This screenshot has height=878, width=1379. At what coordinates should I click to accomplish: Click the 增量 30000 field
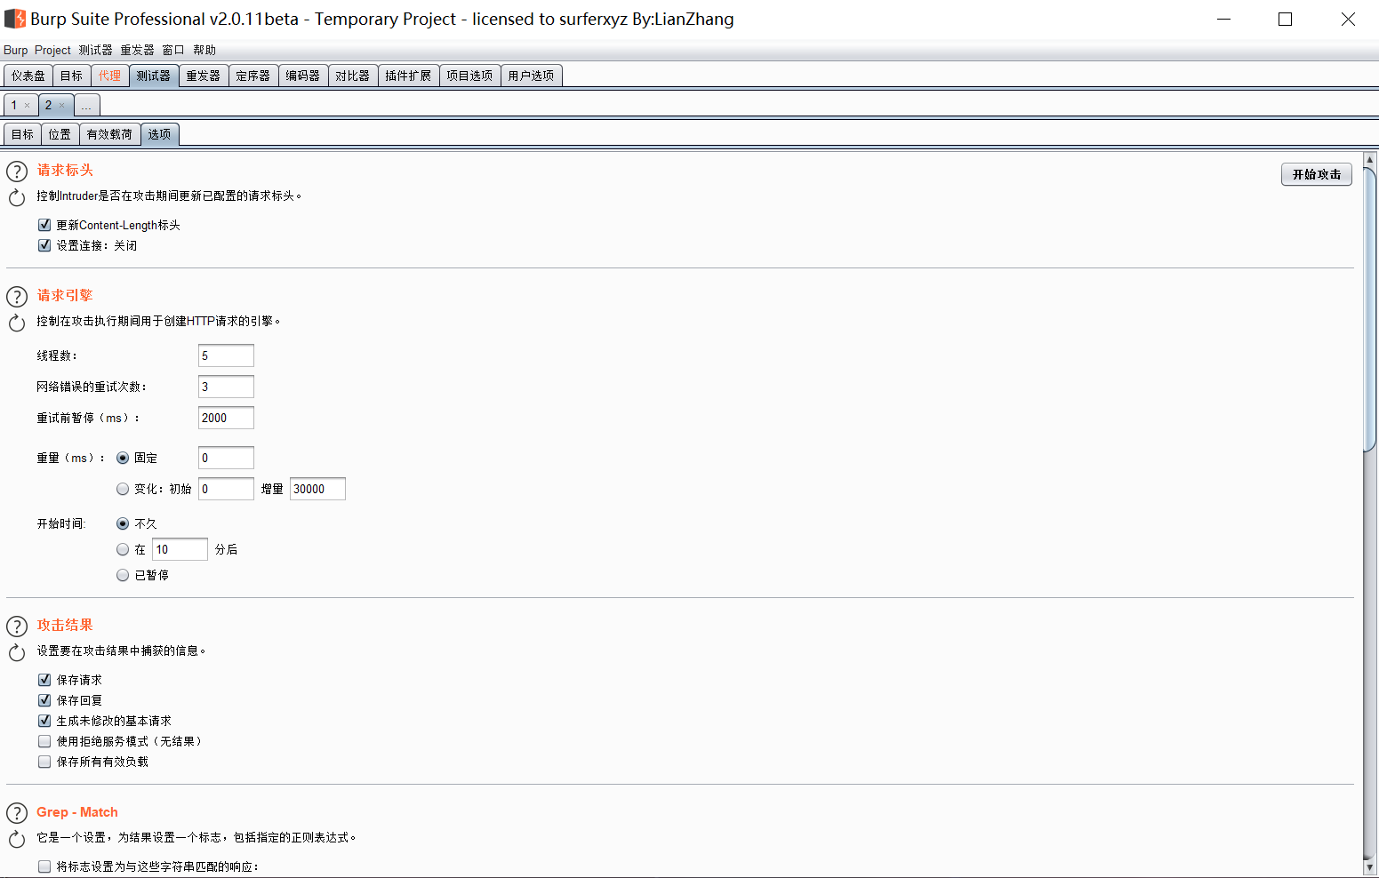coord(317,489)
